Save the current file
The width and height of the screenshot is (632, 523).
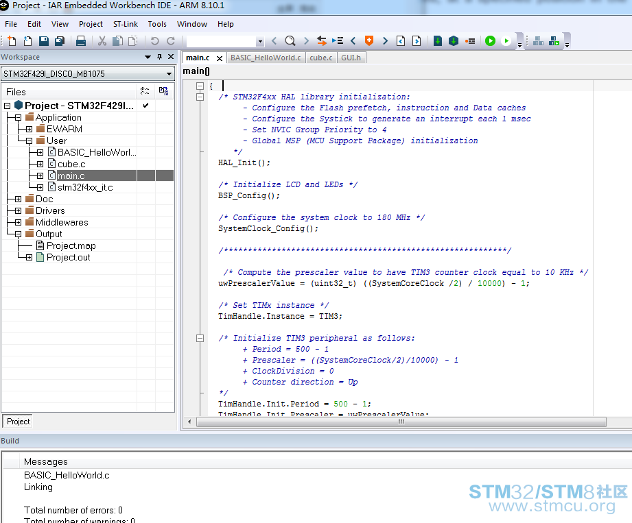[43, 41]
